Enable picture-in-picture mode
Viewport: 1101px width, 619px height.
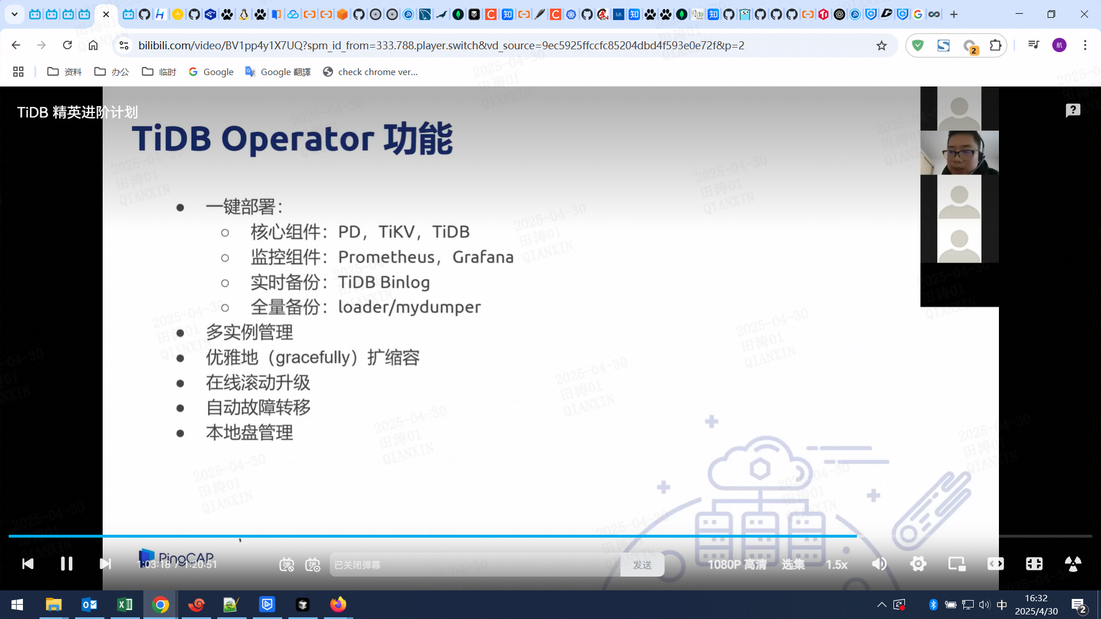[x=956, y=564]
